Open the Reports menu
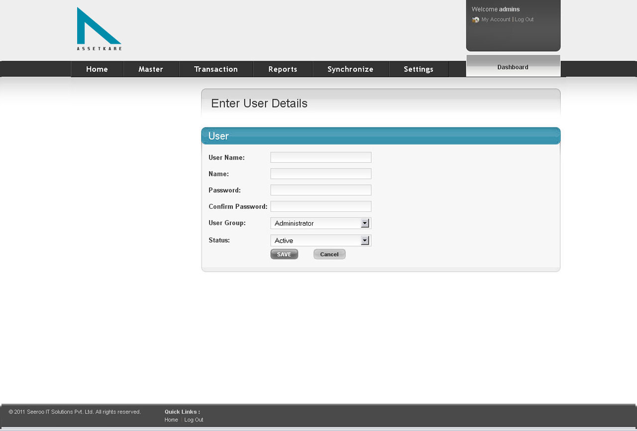This screenshot has width=637, height=431. click(x=283, y=69)
